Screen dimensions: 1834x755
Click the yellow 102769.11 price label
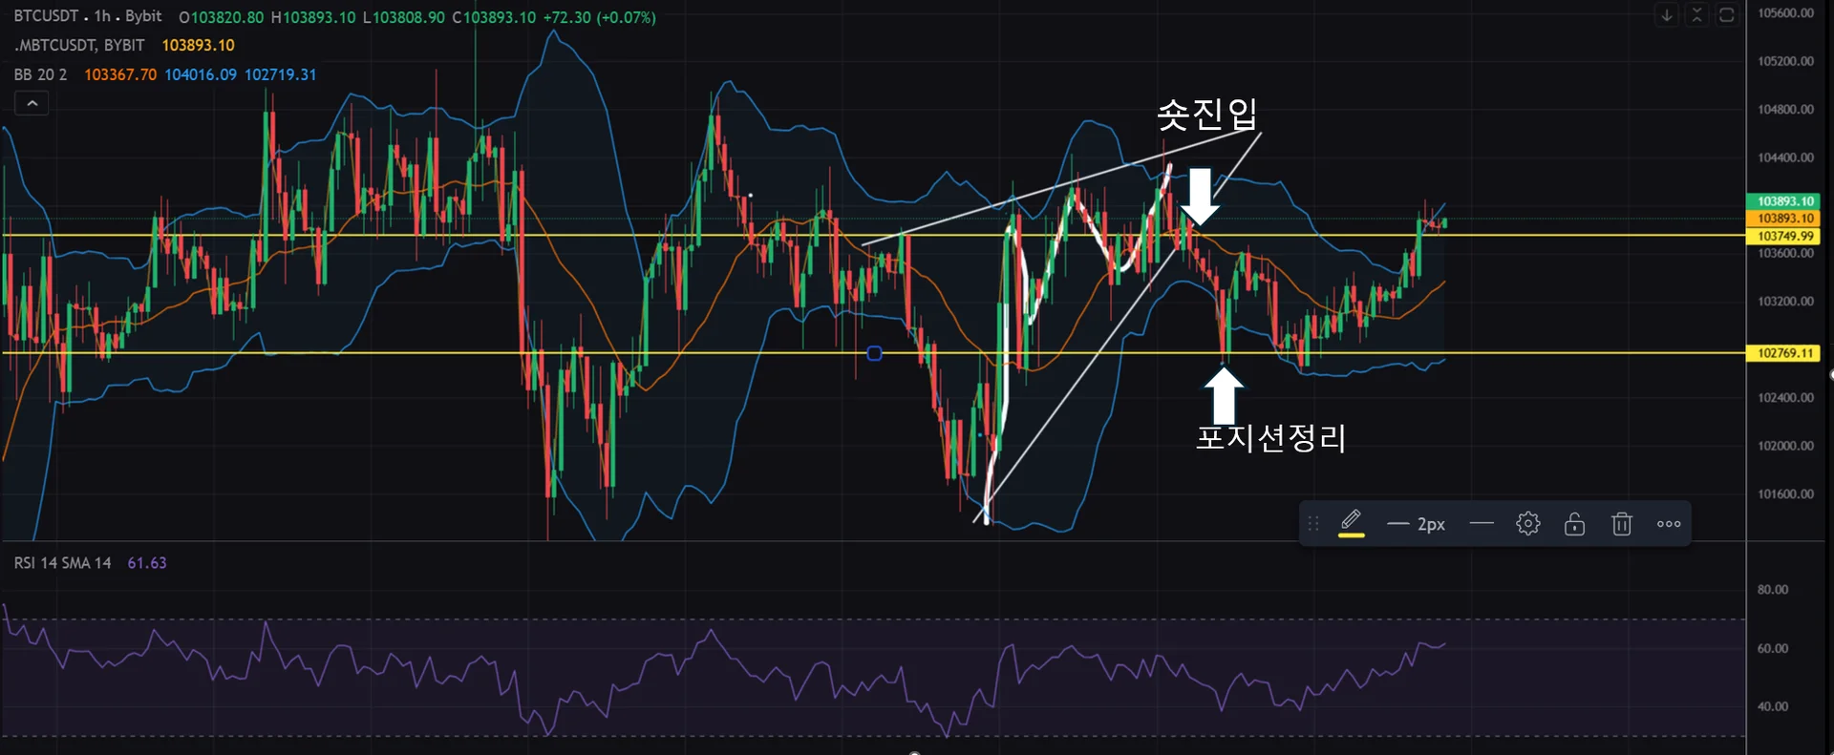(x=1783, y=353)
